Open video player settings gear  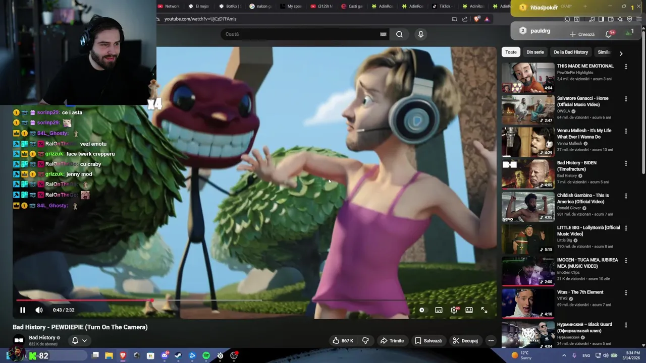[x=454, y=310]
